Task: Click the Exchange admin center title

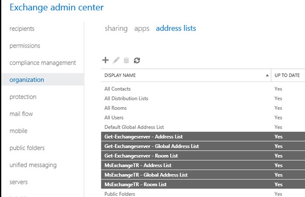Action: [x=57, y=7]
